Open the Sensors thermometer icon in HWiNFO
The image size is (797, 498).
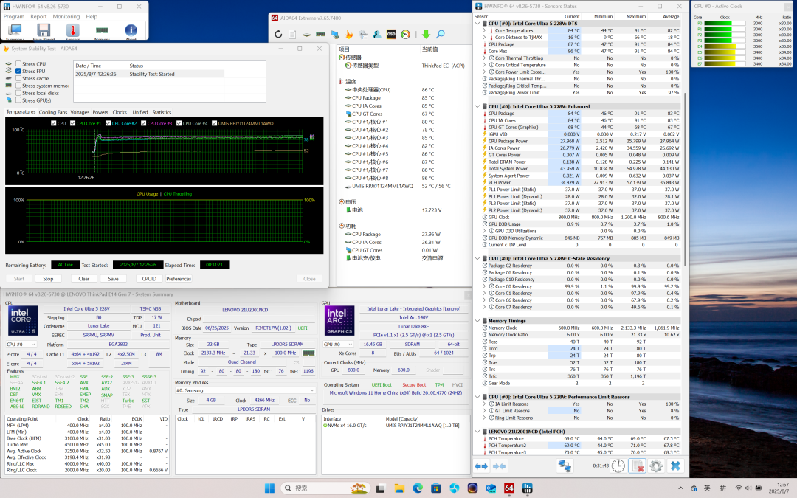(72, 30)
